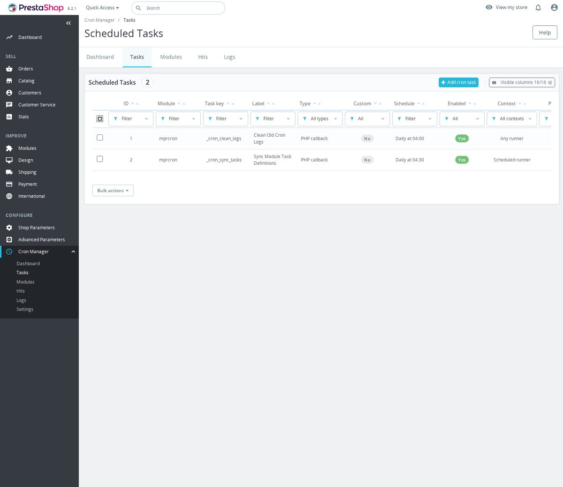Select the Tasks tab

(x=137, y=57)
